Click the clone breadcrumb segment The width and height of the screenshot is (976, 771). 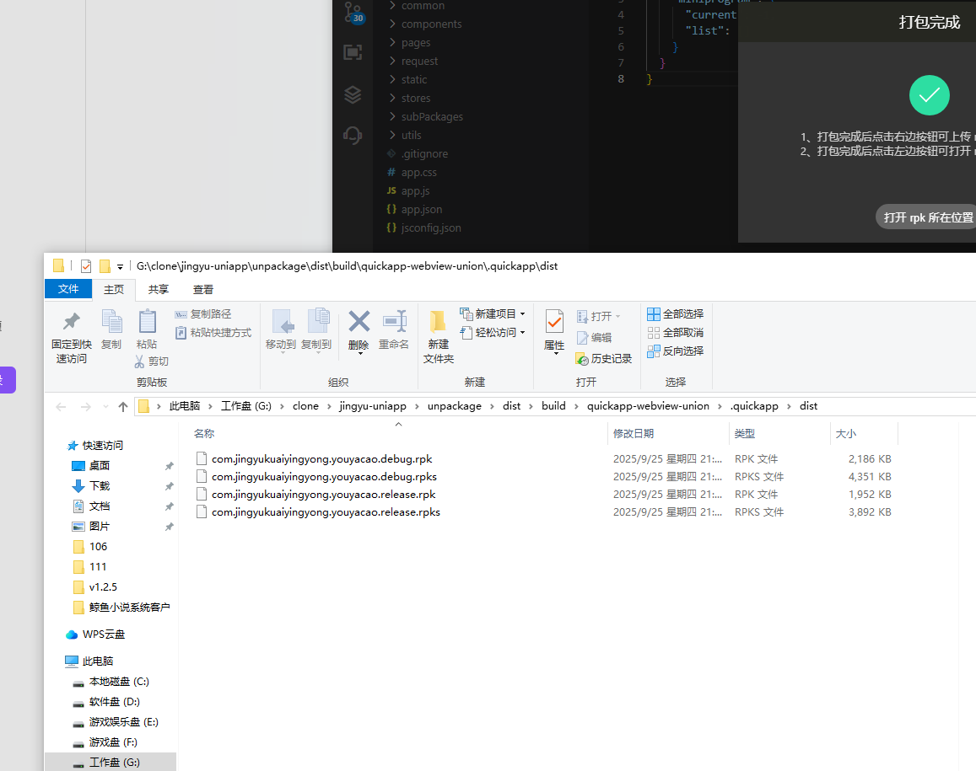(x=305, y=406)
